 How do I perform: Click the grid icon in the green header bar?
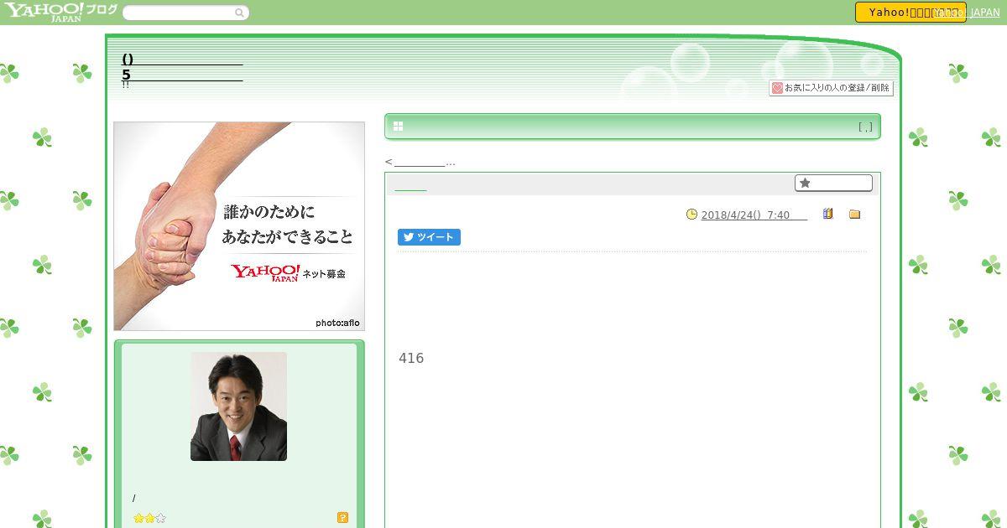click(398, 127)
